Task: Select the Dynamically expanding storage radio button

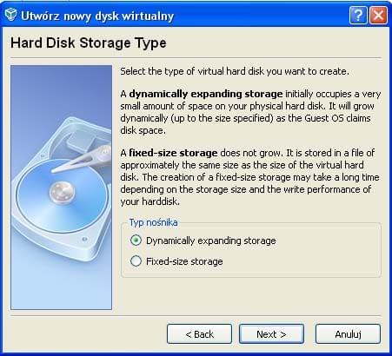Action: point(136,241)
